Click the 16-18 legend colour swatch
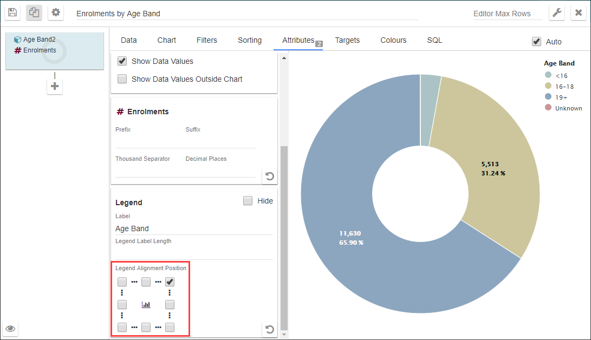 [x=548, y=87]
